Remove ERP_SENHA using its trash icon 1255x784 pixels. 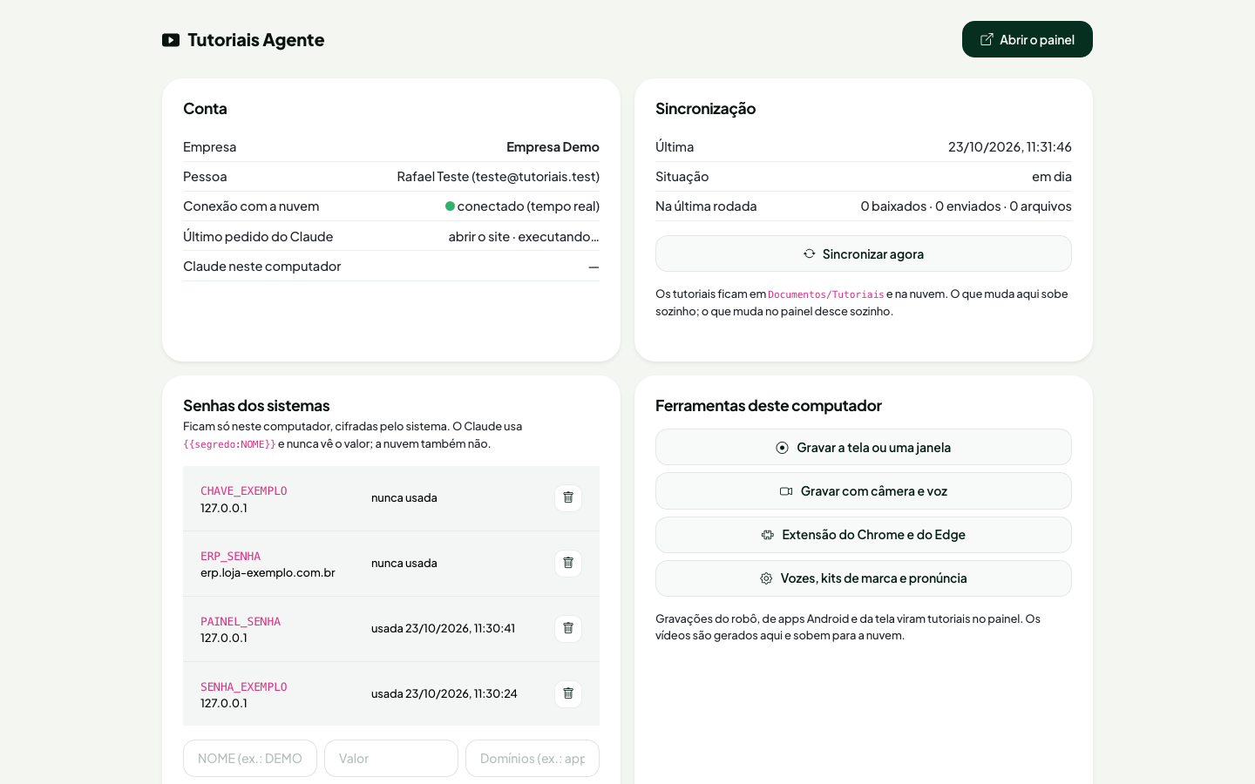point(568,564)
